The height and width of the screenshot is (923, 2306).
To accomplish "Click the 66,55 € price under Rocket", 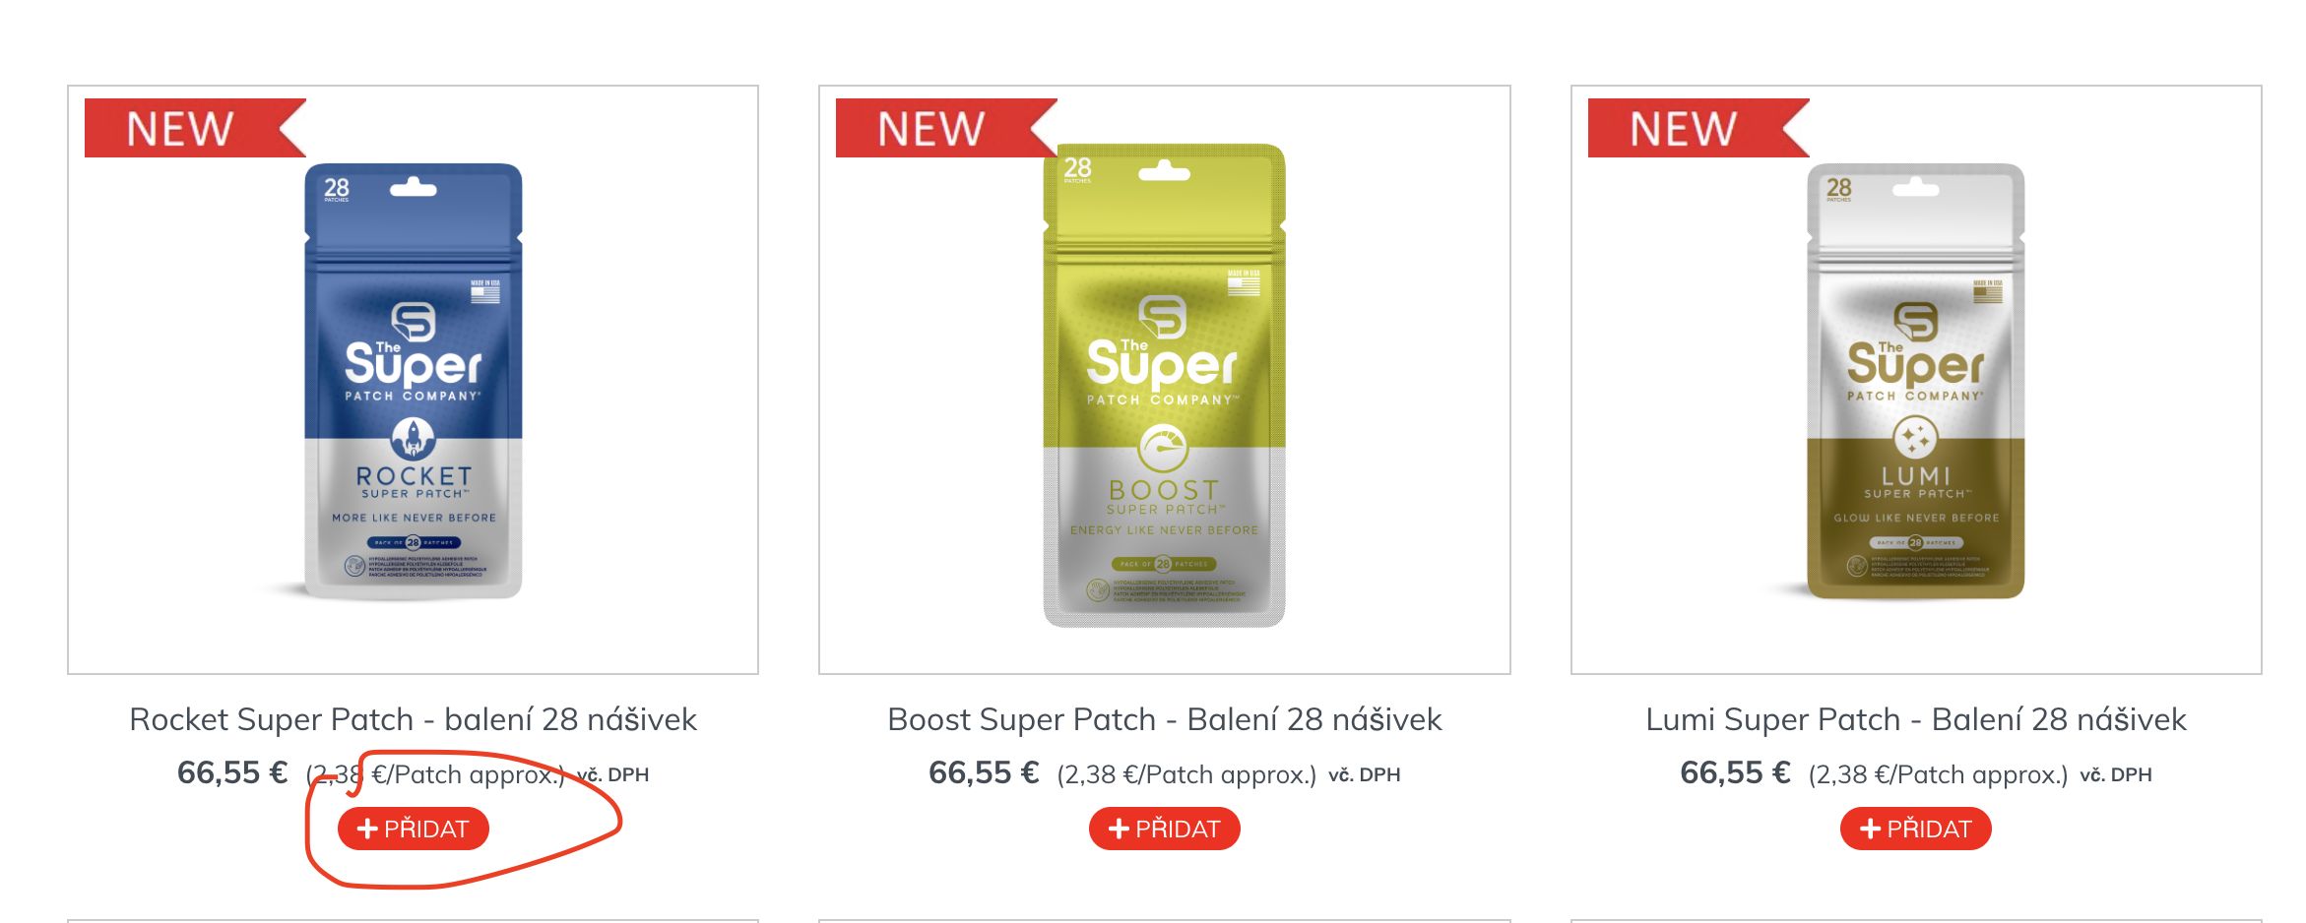I will 232,773.
